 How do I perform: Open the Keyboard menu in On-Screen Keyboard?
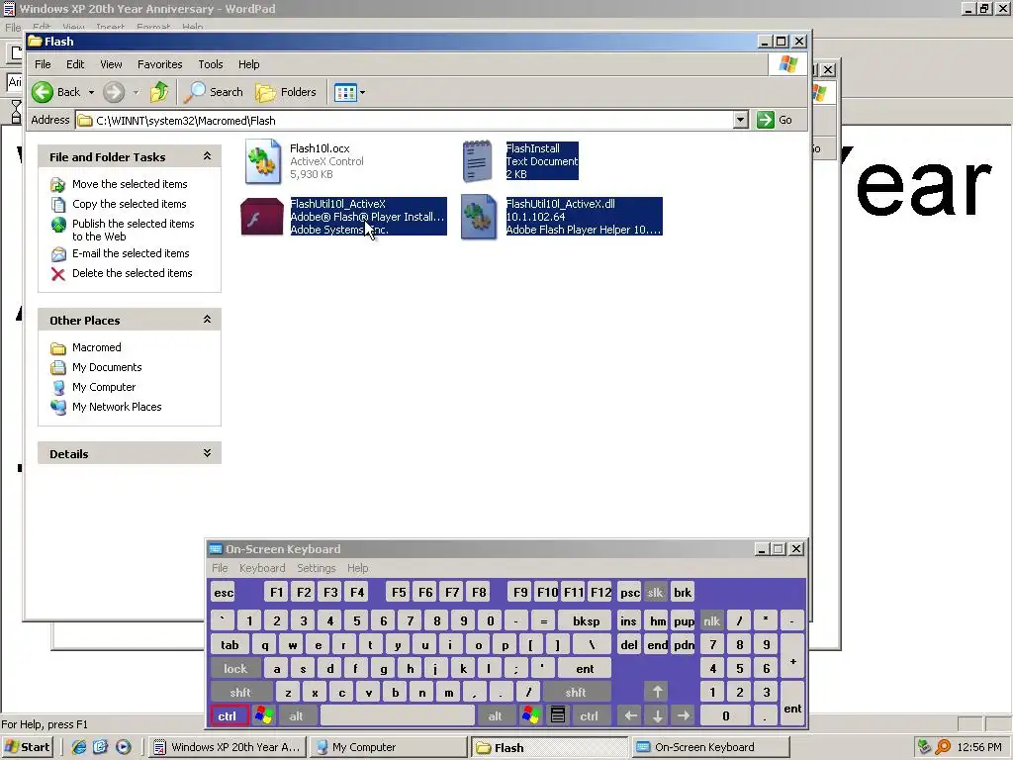pos(262,568)
